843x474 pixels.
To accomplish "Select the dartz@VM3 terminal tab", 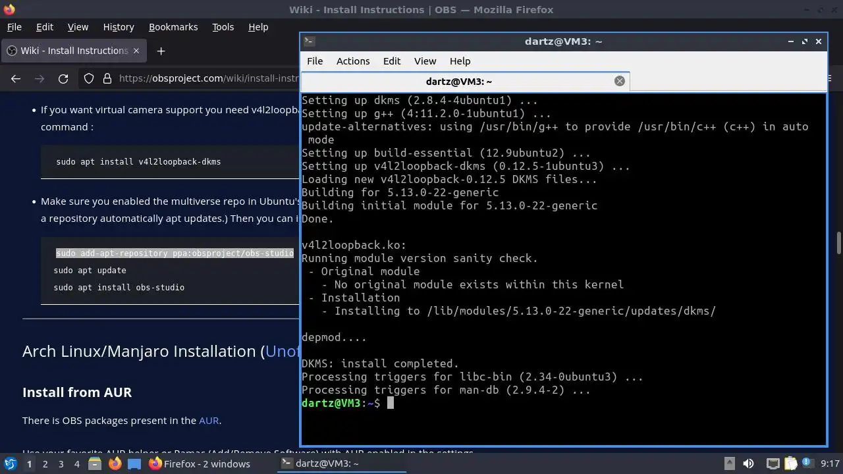I will 465,81.
